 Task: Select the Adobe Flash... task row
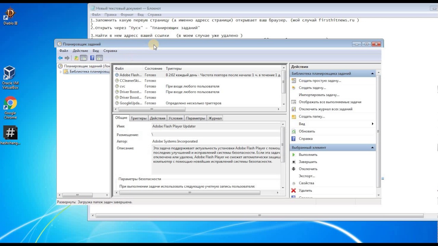197,75
